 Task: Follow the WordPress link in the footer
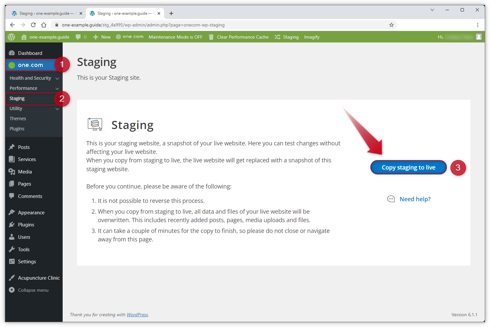pos(137,314)
